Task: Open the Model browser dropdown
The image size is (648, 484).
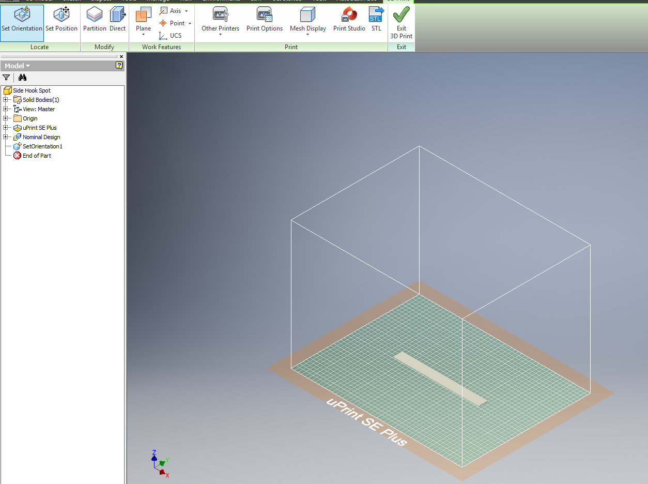Action: (18, 66)
